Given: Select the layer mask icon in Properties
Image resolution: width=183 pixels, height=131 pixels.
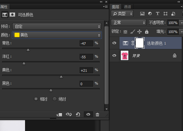Looking at the screenshot, I should click(13, 15).
